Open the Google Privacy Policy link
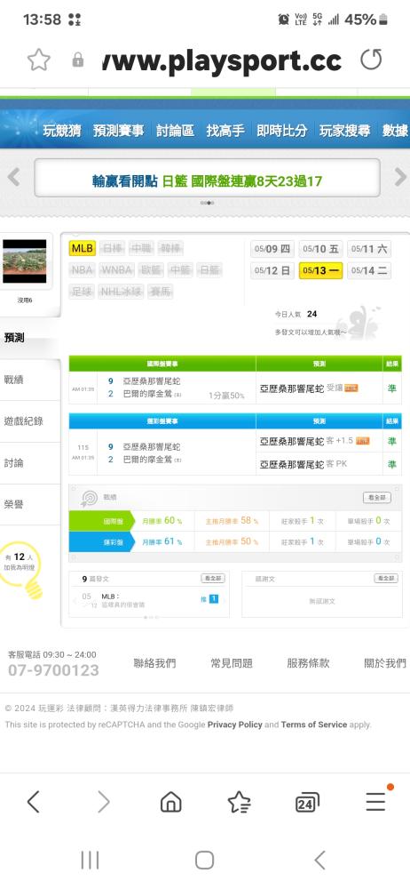Image resolution: width=410 pixels, height=889 pixels. (x=234, y=725)
